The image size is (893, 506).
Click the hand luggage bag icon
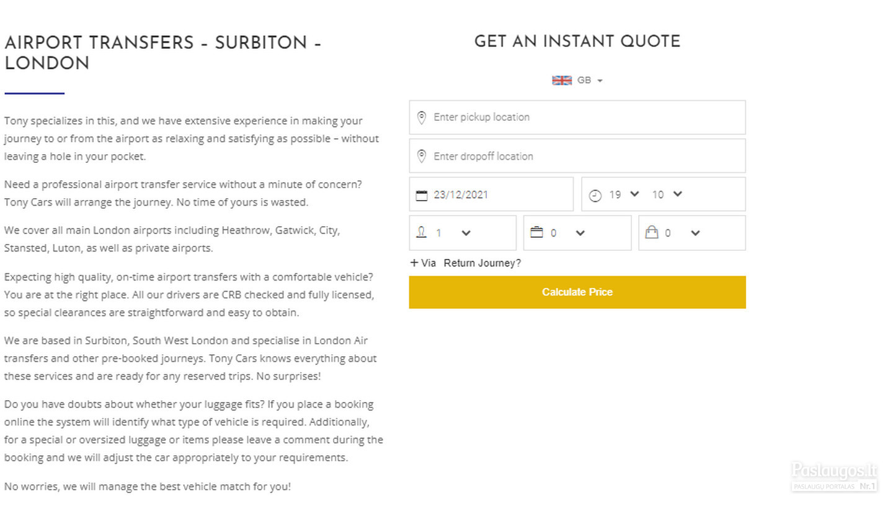coord(651,232)
